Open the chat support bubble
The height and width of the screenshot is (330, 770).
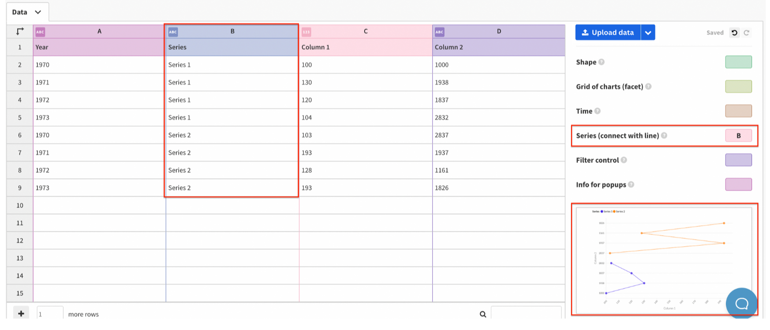coord(741,303)
